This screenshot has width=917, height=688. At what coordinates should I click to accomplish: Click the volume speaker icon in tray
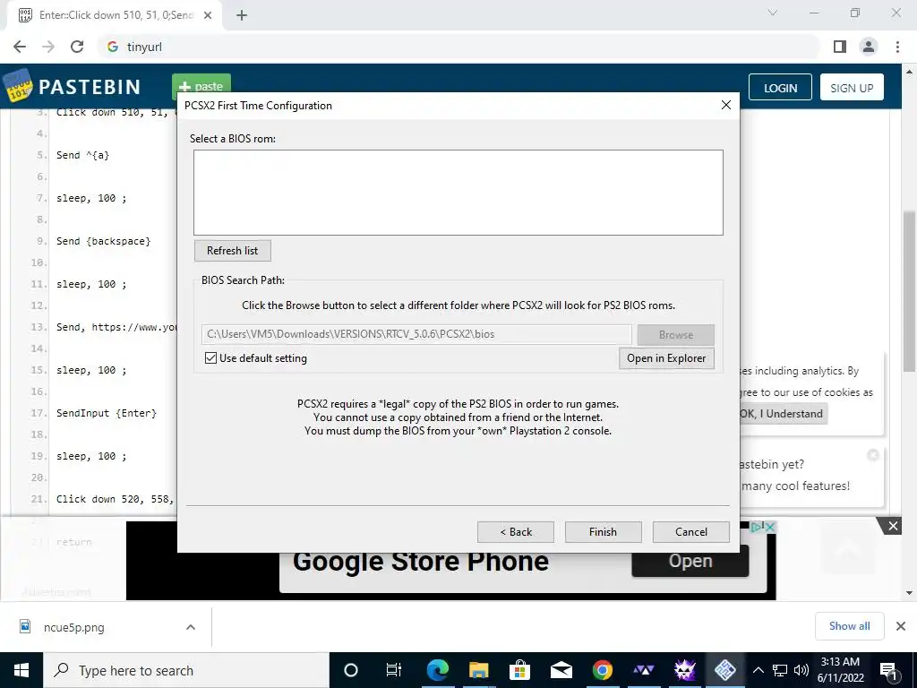(x=801, y=670)
